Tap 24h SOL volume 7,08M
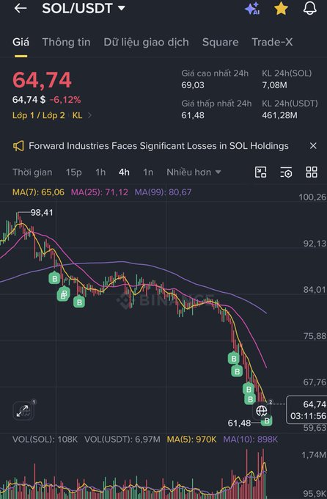The width and height of the screenshot is (327, 499). click(x=274, y=85)
